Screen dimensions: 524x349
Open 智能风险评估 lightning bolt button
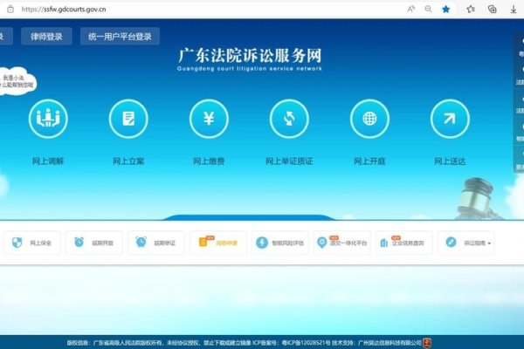pos(280,243)
